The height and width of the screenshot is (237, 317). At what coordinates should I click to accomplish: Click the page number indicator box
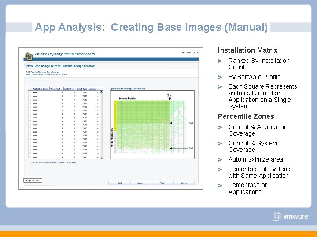coord(33,180)
